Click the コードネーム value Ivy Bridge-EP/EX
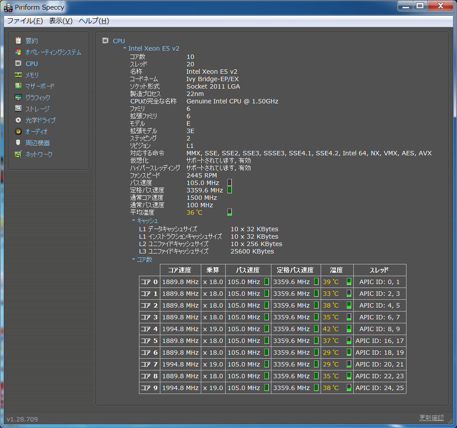 [x=213, y=79]
